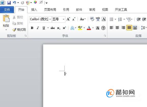147x107 pixels.
Task: Toggle justify alignment button
Action: pos(129,28)
